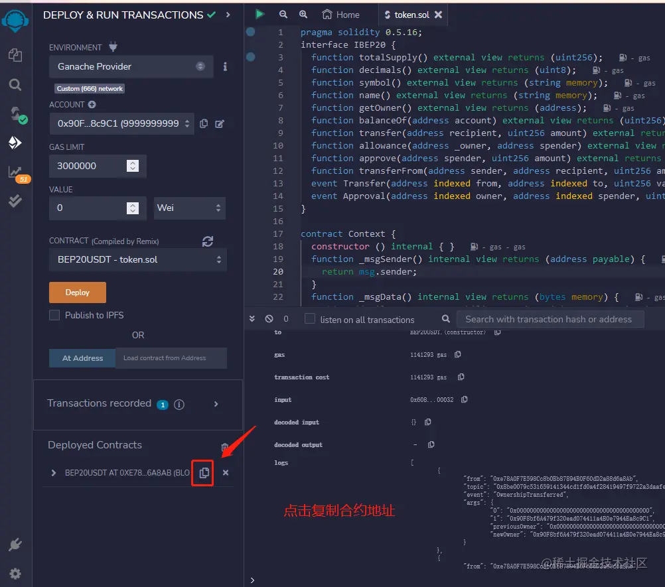Click the Load contract from Address field
The image size is (665, 587).
[171, 358]
